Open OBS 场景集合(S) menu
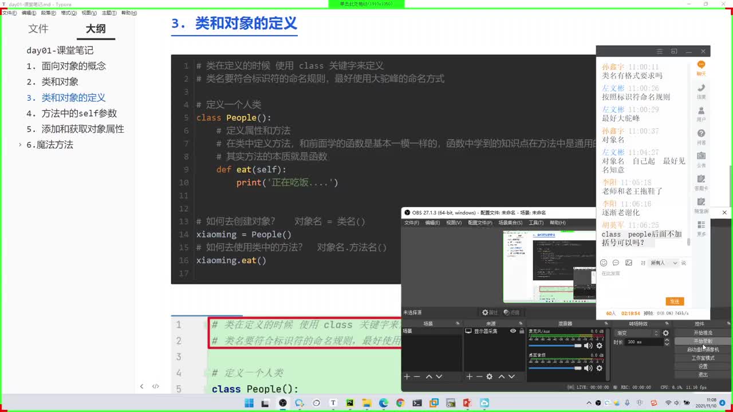Screen dimensions: 733x412 tap(510, 223)
